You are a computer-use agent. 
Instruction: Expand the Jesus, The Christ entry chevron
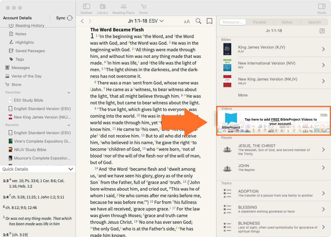click(x=323, y=150)
